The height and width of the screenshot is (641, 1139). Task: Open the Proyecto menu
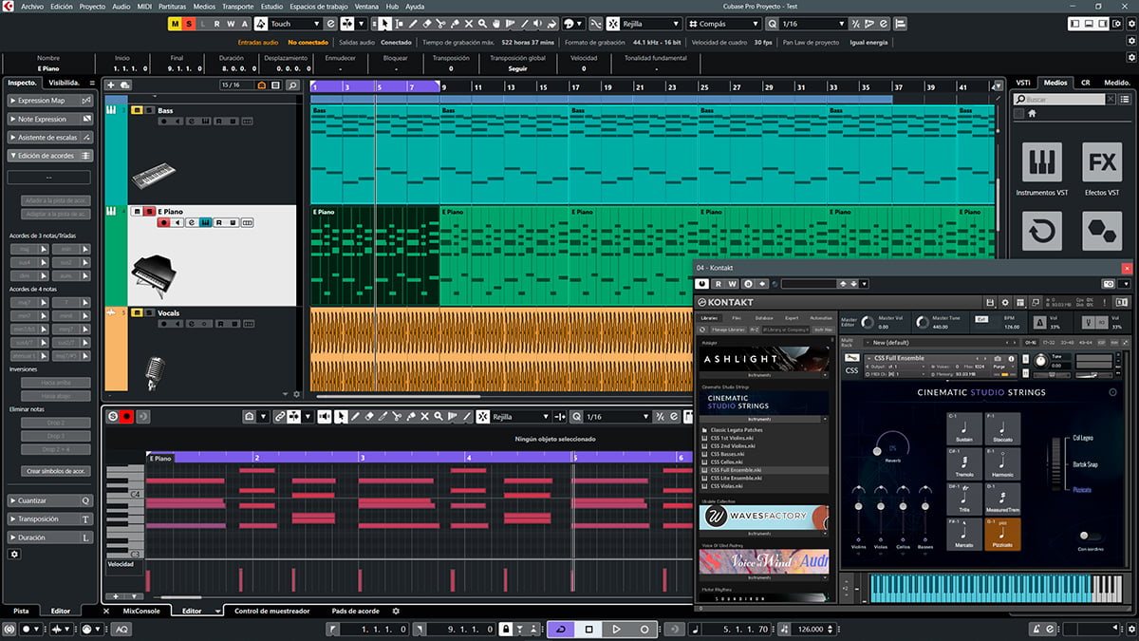(92, 6)
